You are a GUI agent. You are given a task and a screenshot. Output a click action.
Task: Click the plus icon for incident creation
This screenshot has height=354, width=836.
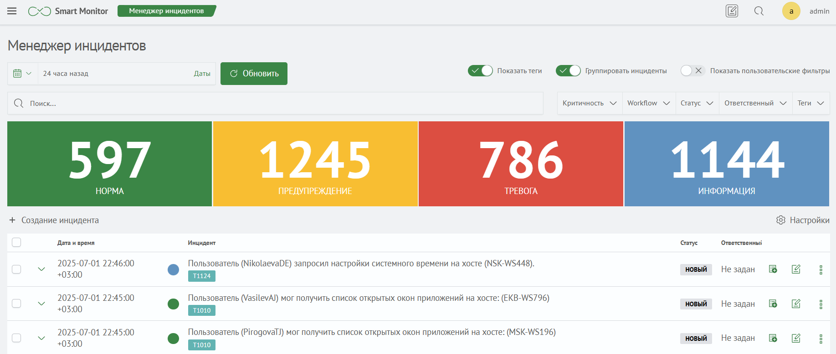[12, 220]
